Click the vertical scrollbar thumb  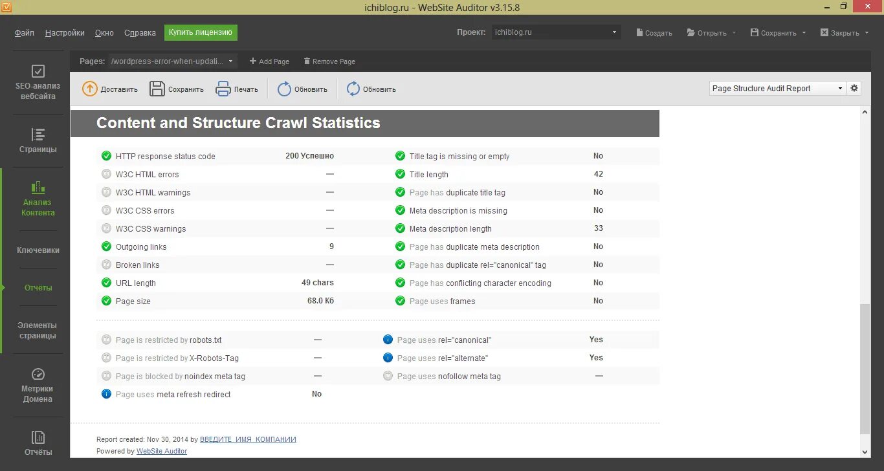tap(865, 369)
